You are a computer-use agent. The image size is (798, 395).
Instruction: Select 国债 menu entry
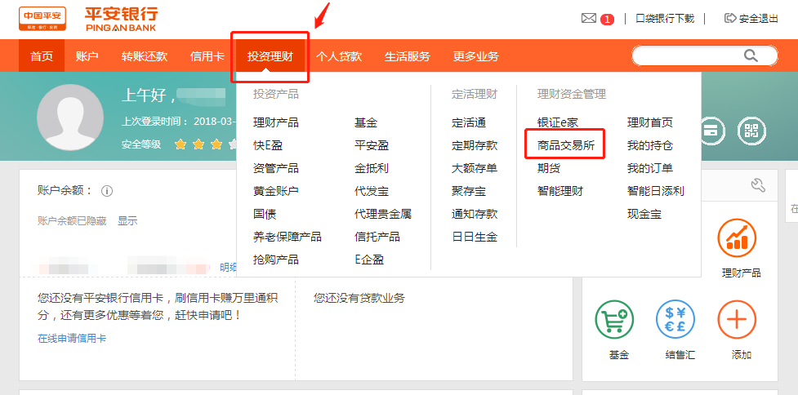[x=265, y=214]
